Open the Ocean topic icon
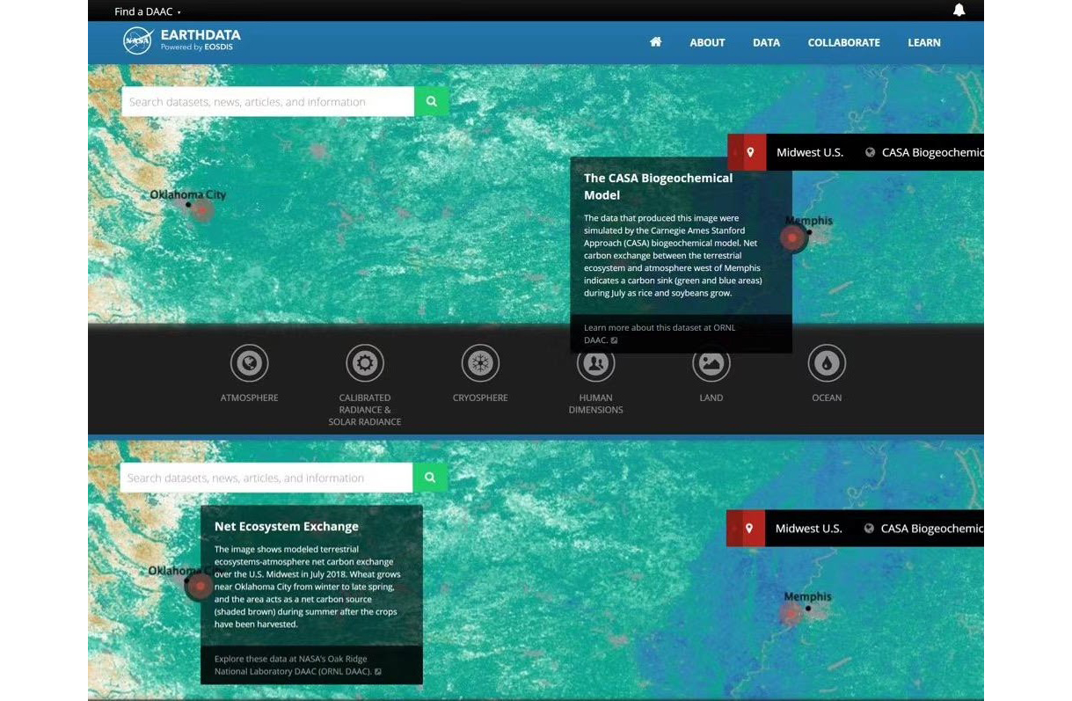Image resolution: width=1072 pixels, height=701 pixels. pos(827,363)
